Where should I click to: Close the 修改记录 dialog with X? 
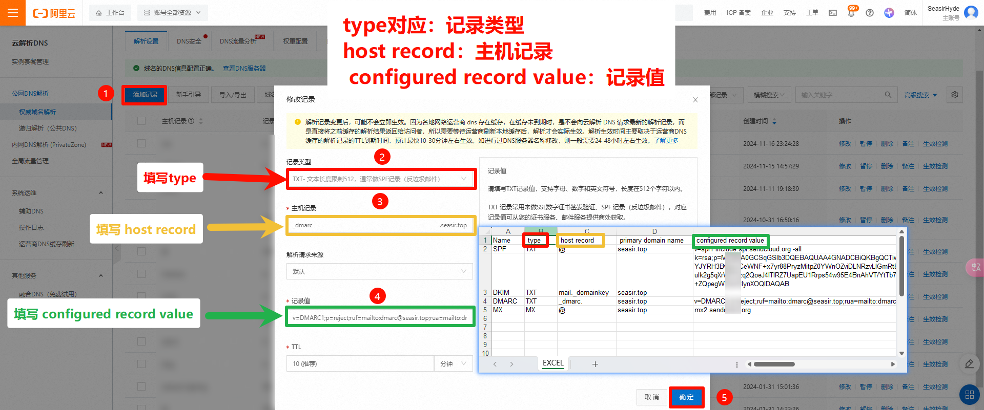click(695, 100)
